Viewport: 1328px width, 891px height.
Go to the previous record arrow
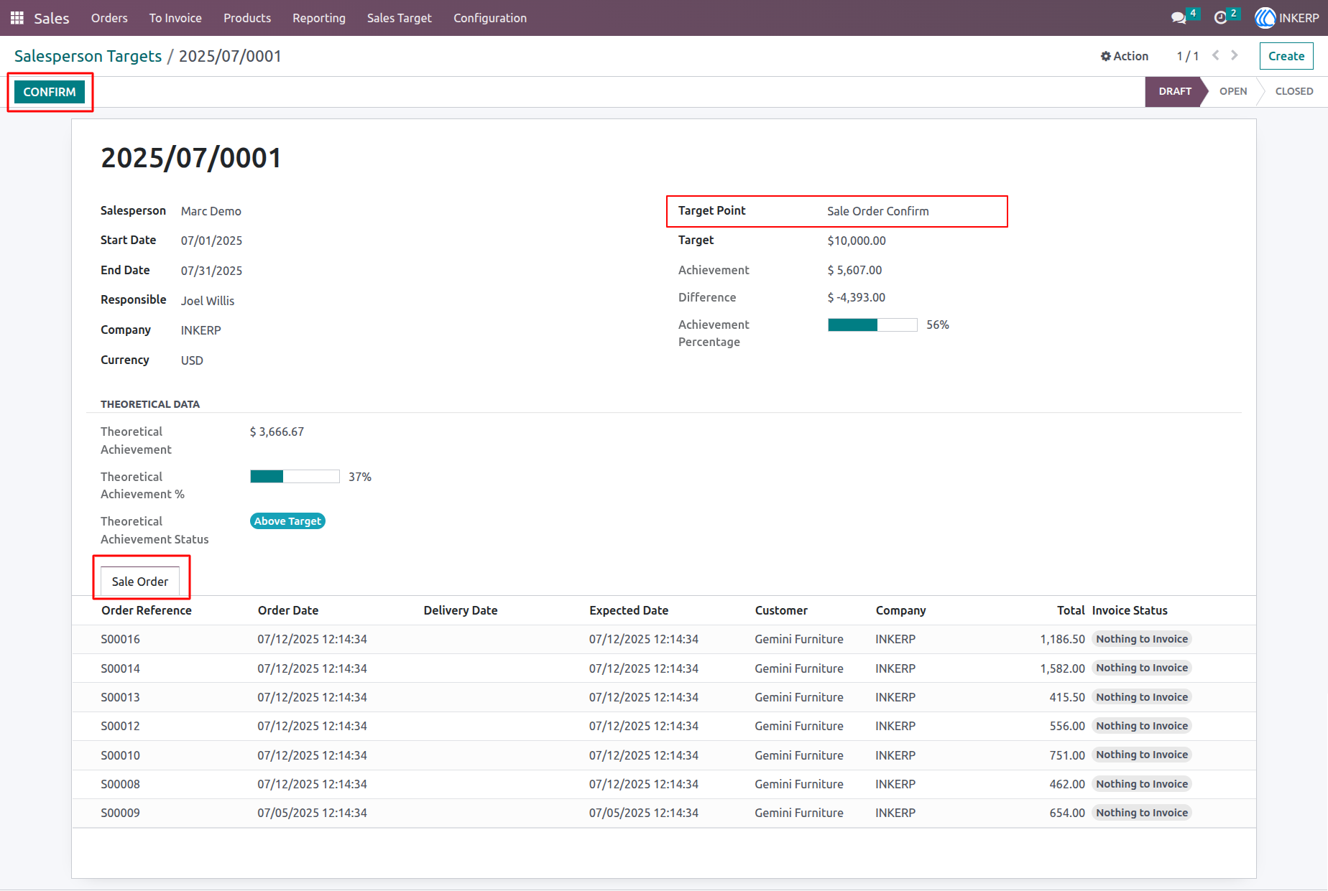click(1216, 55)
